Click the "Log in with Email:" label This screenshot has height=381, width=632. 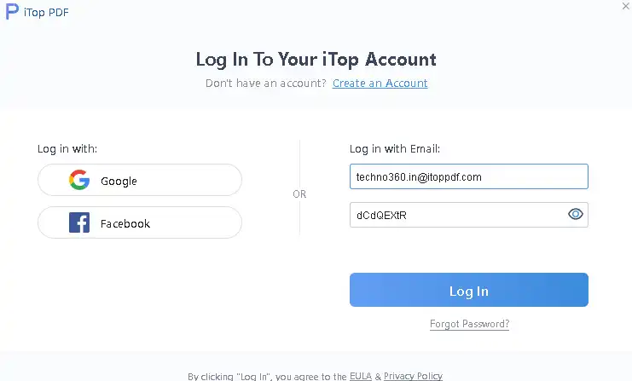tap(395, 149)
